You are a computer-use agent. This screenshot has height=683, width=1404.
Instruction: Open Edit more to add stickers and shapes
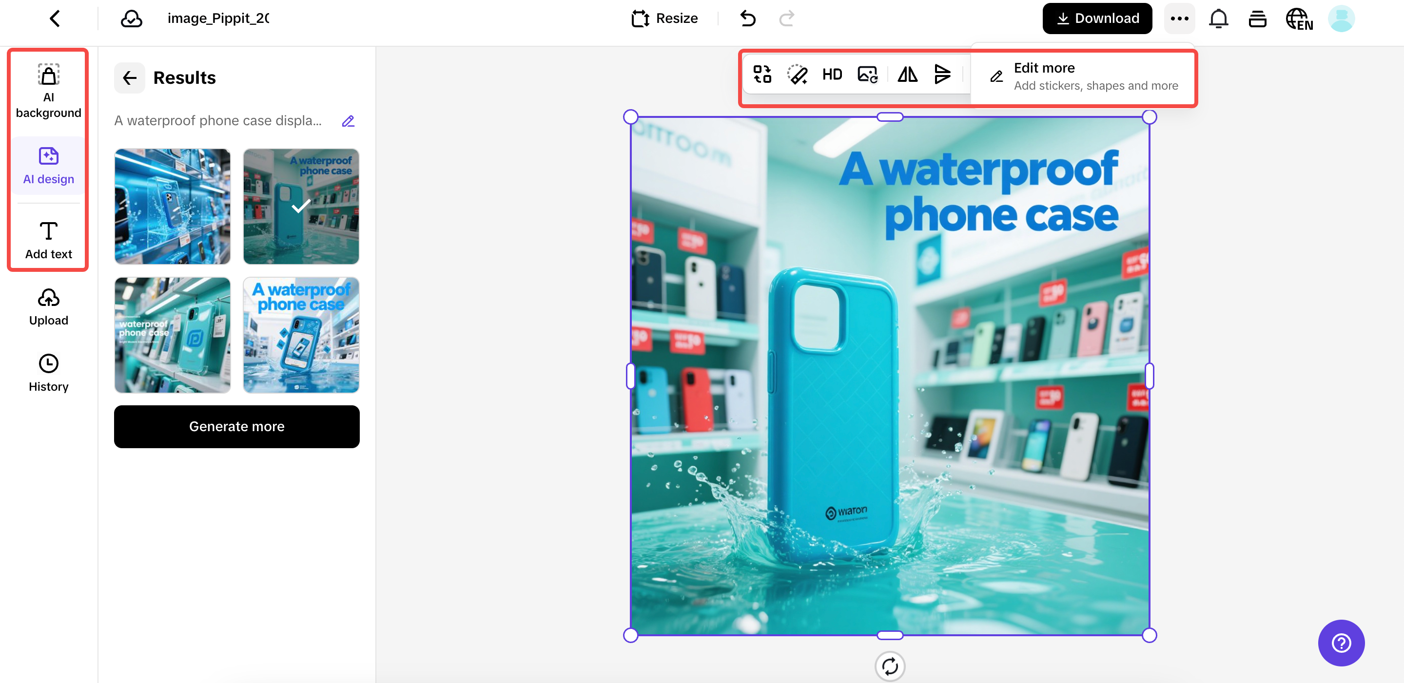(x=1082, y=76)
